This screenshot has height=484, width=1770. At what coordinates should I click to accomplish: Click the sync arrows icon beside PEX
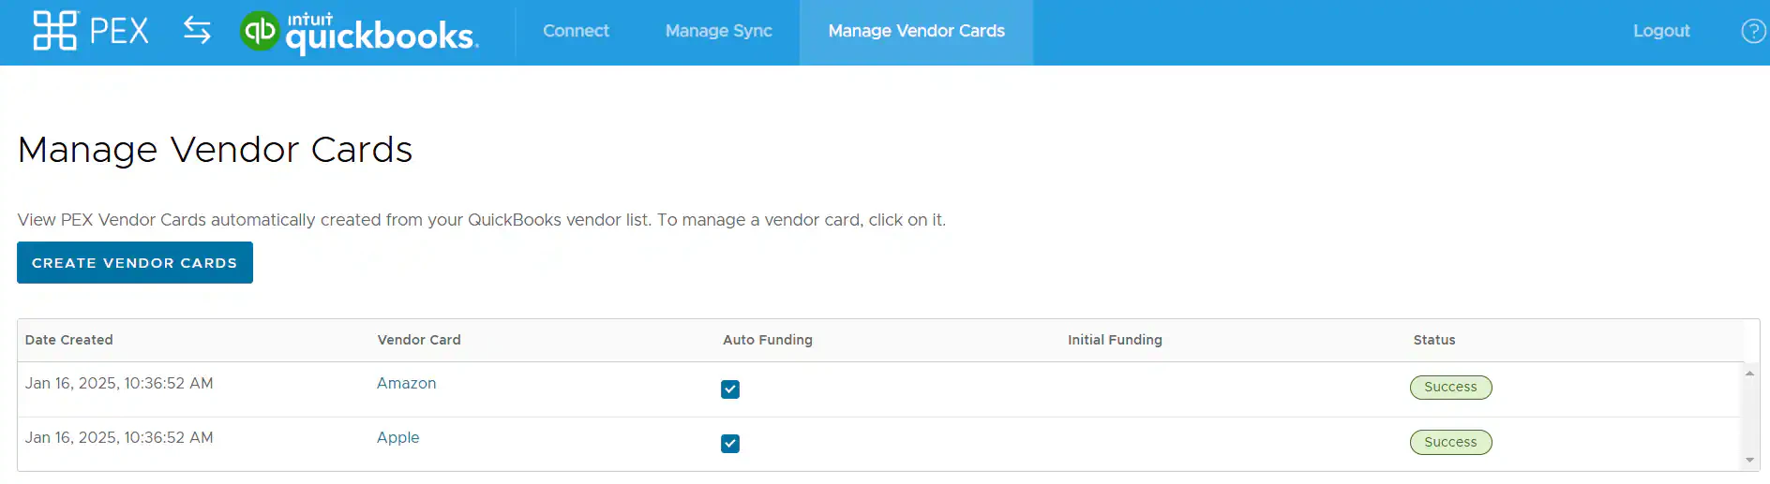coord(197,30)
